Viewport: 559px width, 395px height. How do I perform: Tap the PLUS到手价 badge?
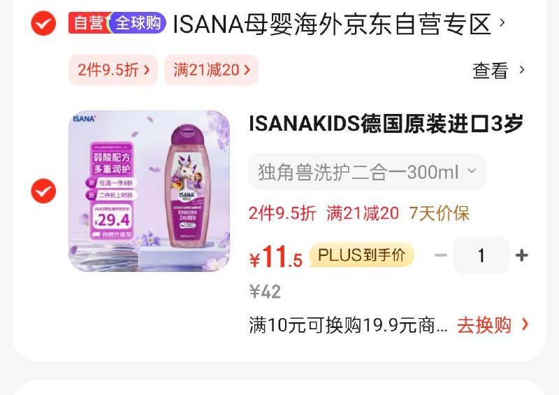(x=361, y=255)
